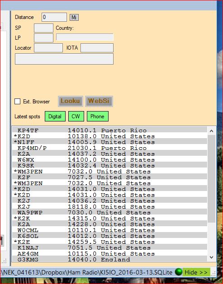Select spot W0CML 10110.1

(x=109, y=230)
